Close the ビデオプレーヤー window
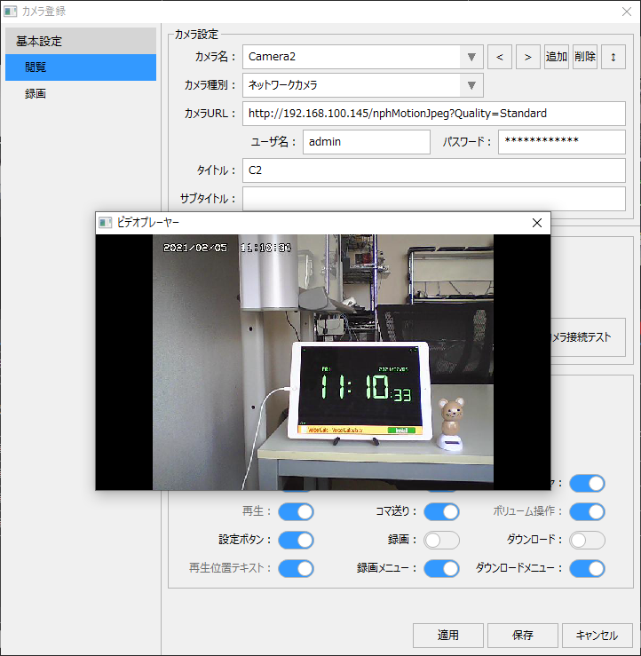 [x=536, y=223]
